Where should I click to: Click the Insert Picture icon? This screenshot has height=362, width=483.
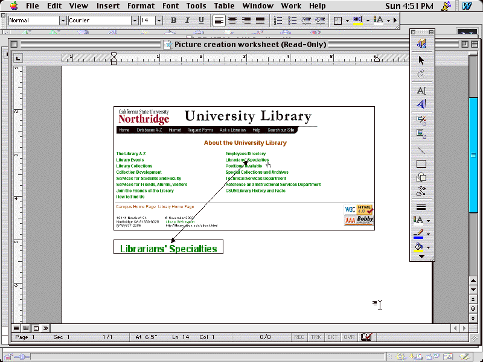[421, 133]
